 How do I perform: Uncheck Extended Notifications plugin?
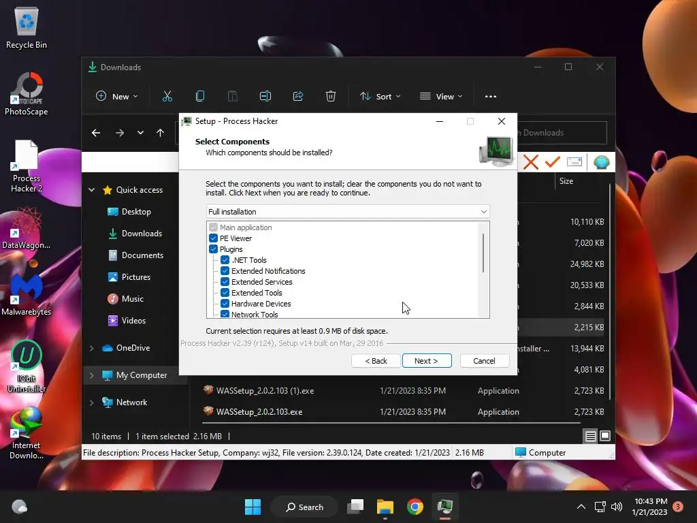(x=225, y=271)
